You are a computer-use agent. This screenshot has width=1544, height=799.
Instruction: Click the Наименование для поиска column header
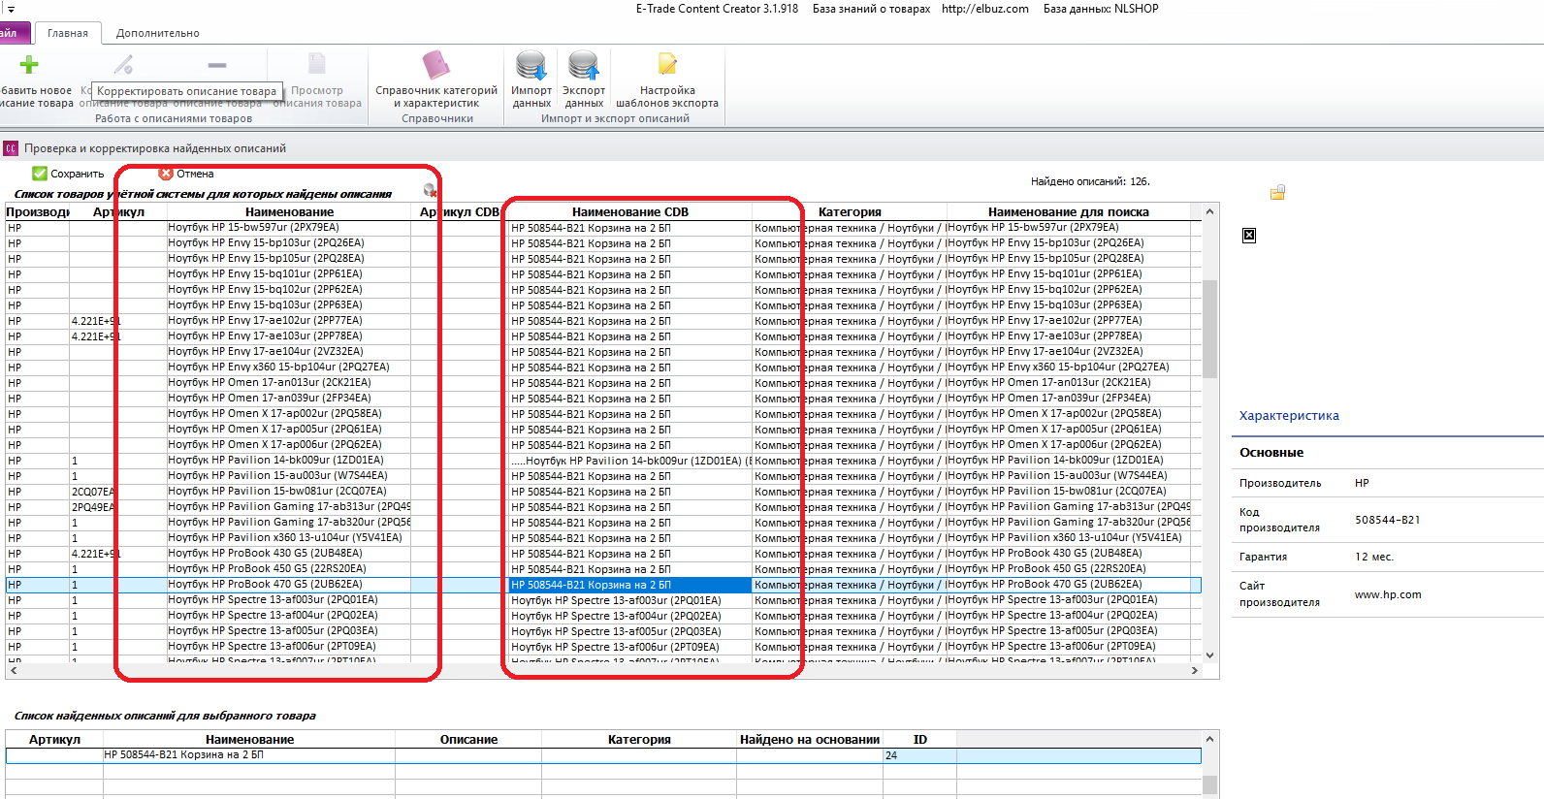[1069, 211]
